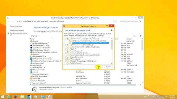Uncheck Internet Explorer 11 feature
This screenshot has width=177, height=99.
(x=67, y=51)
